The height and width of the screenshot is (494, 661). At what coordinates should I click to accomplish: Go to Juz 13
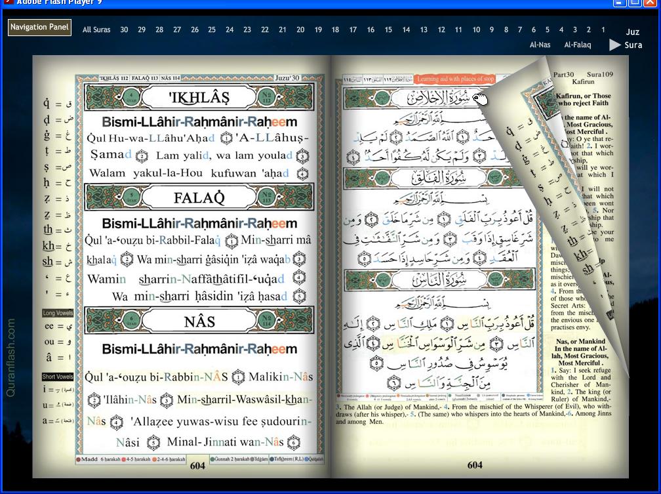click(424, 30)
